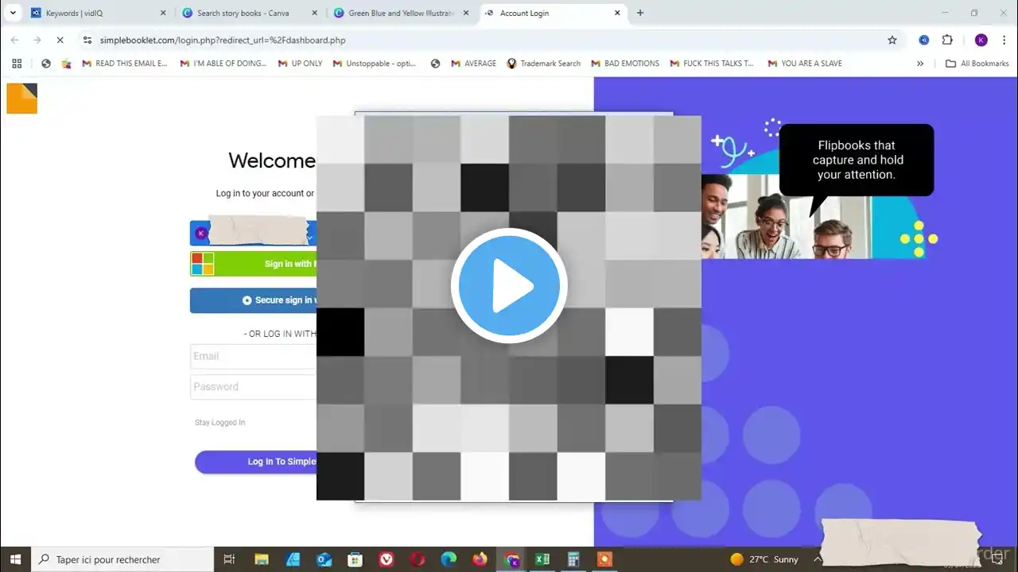This screenshot has width=1018, height=572.
Task: Close the Keywords vidIQ tab
Action: [163, 13]
